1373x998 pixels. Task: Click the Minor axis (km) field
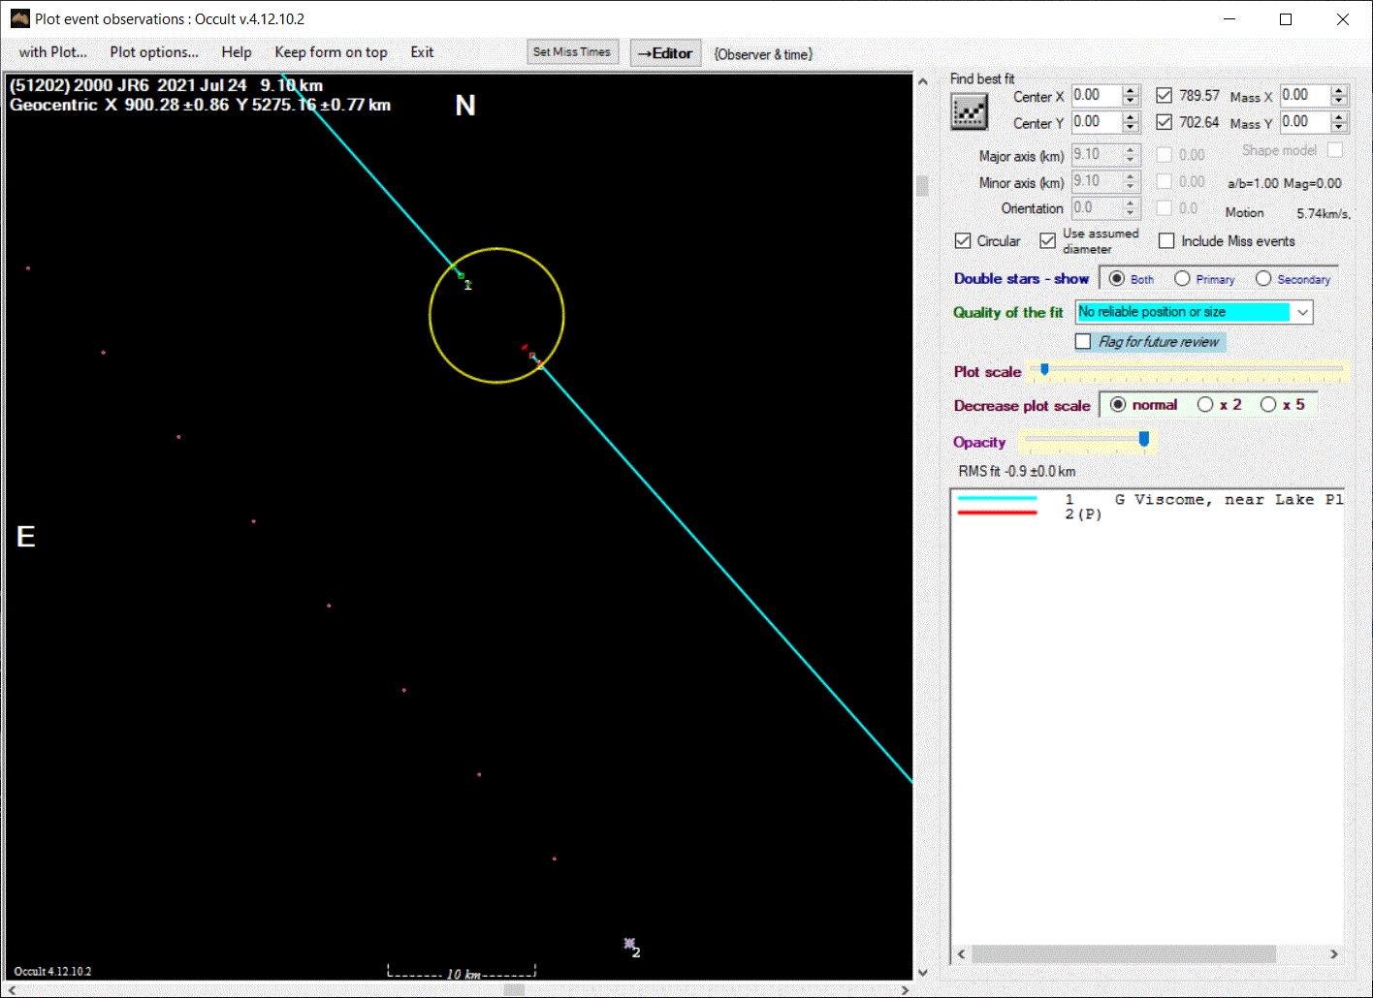point(1096,181)
